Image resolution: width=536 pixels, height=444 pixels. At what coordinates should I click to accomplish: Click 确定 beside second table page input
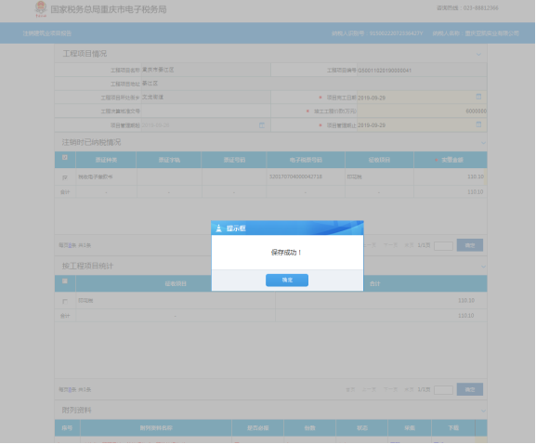pyautogui.click(x=470, y=389)
